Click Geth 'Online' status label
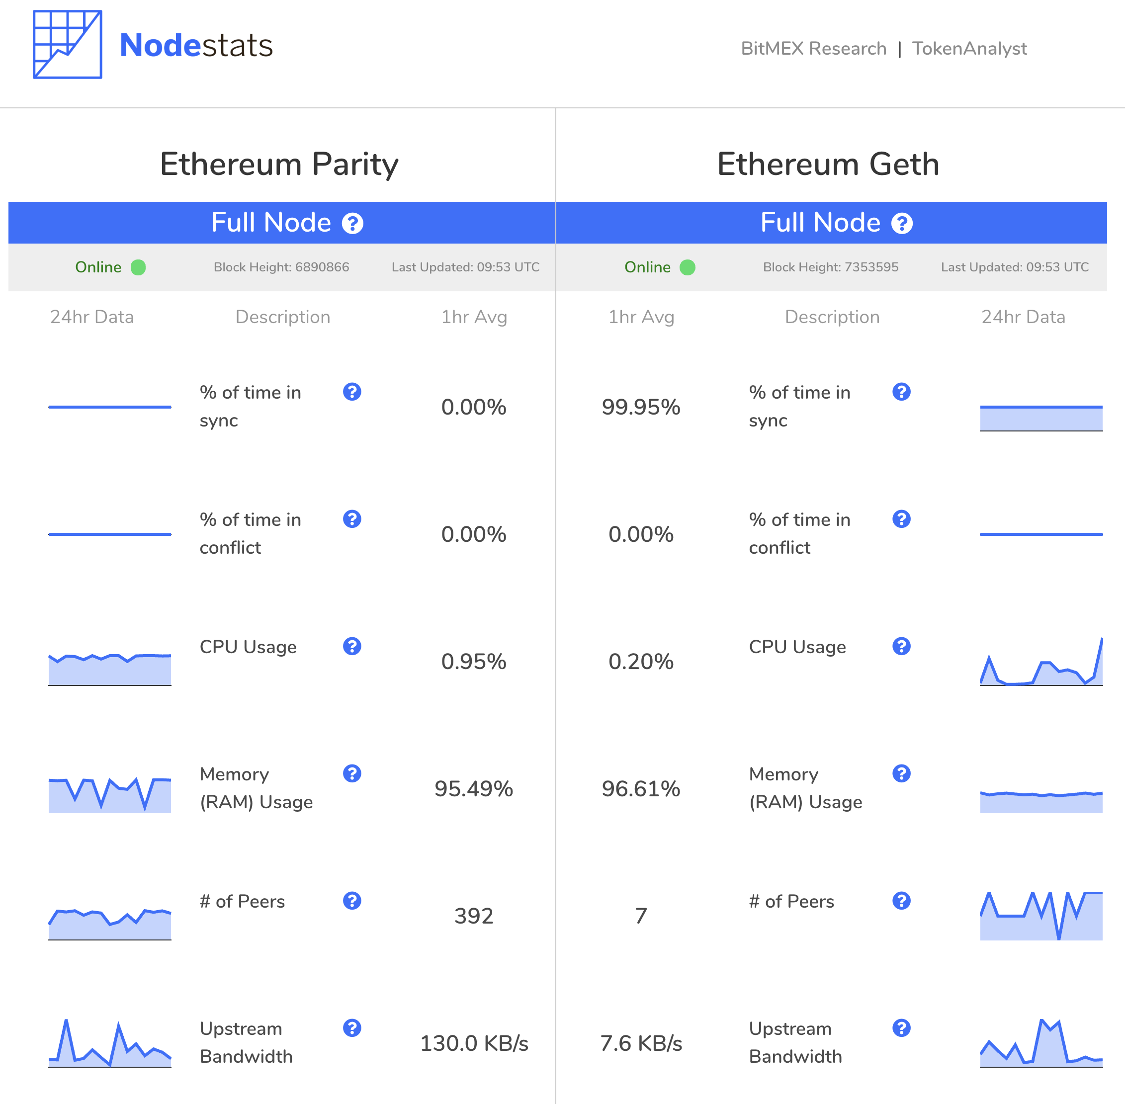This screenshot has height=1104, width=1125. [x=647, y=267]
